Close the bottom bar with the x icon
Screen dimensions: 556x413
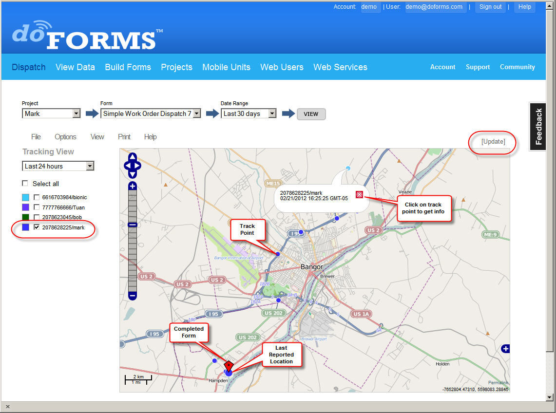8,407
